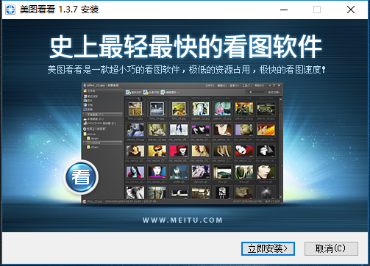
Task: Click the 取消(C) cancel button
Action: coord(331,248)
